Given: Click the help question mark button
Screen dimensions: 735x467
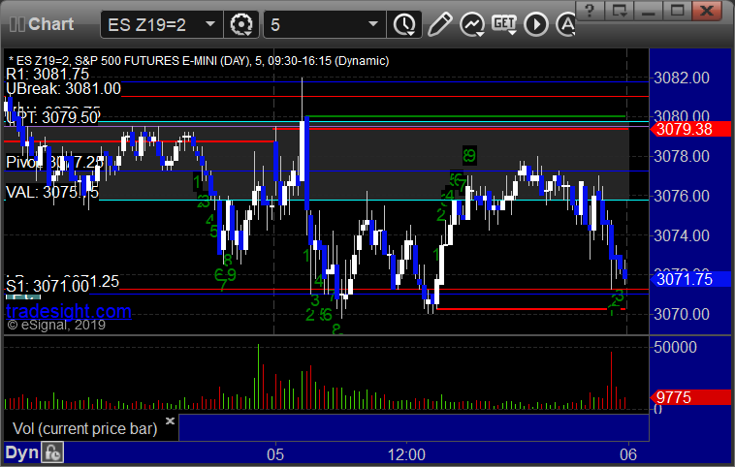Looking at the screenshot, I should pos(590,11).
